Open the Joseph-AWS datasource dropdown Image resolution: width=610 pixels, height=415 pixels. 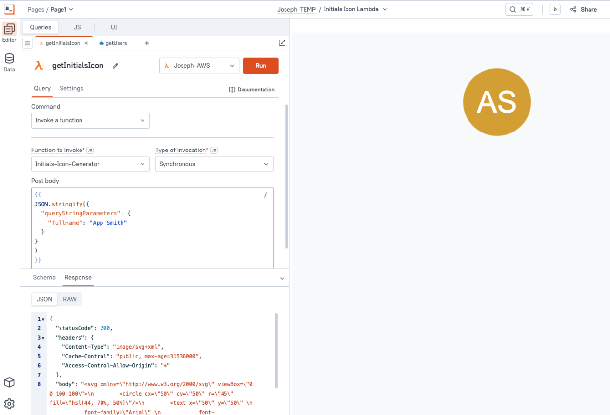click(199, 66)
